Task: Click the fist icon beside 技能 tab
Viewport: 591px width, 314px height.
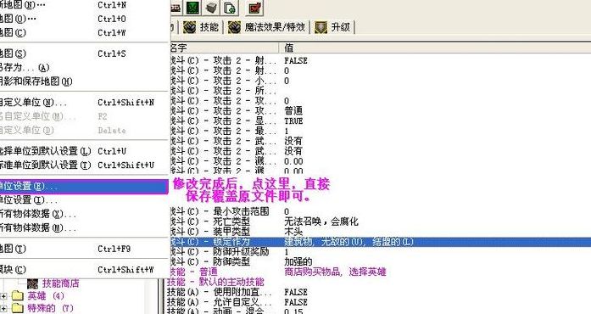Action: (190, 27)
